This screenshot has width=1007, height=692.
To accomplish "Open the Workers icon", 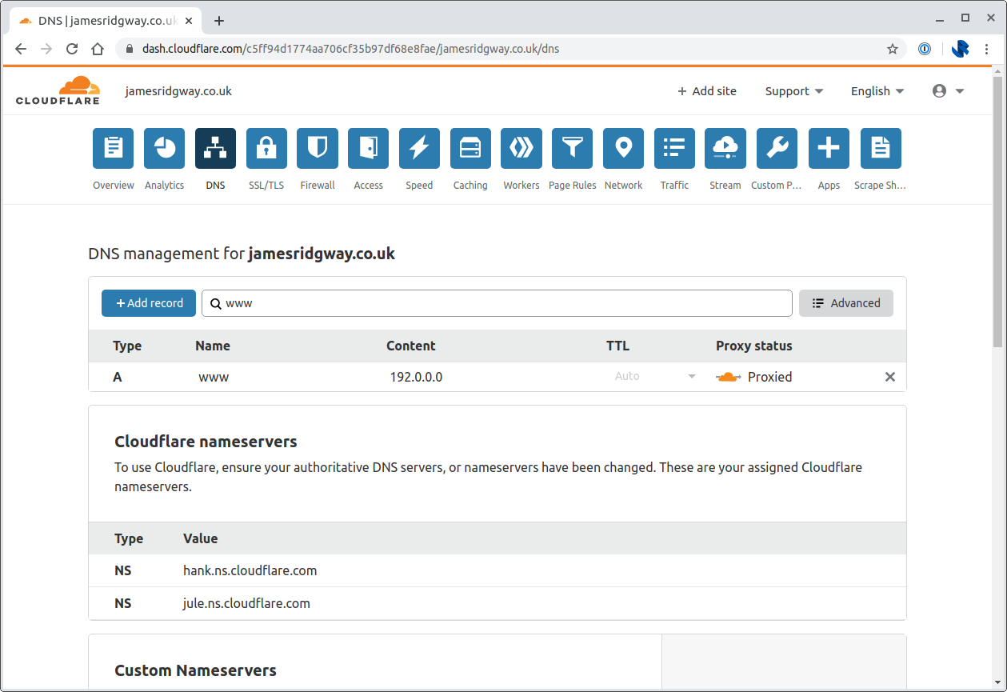I will pos(521,149).
